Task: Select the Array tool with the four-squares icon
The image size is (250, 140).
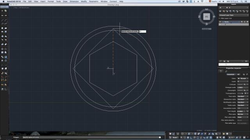Action: pyautogui.click(x=6, y=57)
